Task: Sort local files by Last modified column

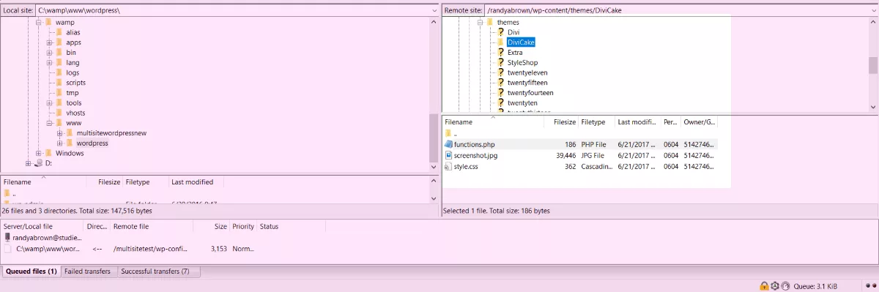Action: 196,181
